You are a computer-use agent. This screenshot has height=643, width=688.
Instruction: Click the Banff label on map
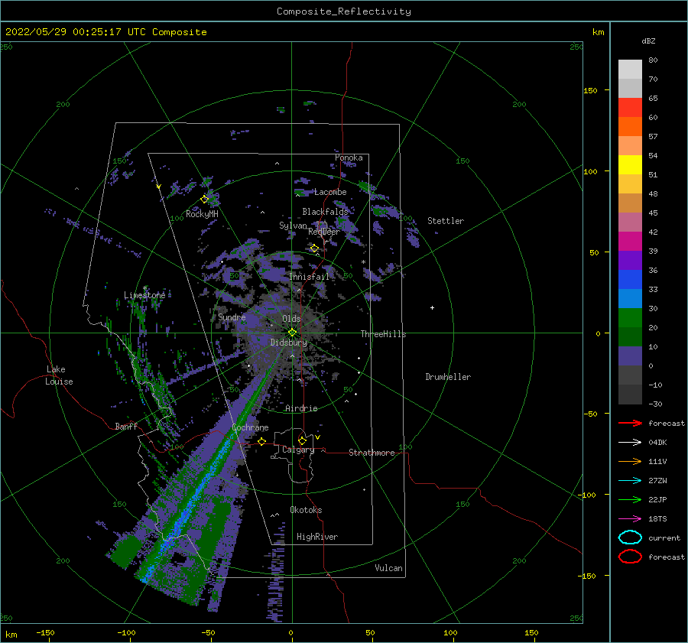(126, 426)
